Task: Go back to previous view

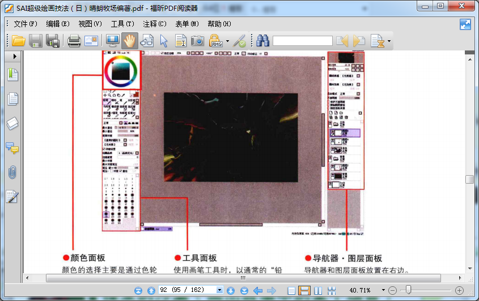Action: [258, 291]
